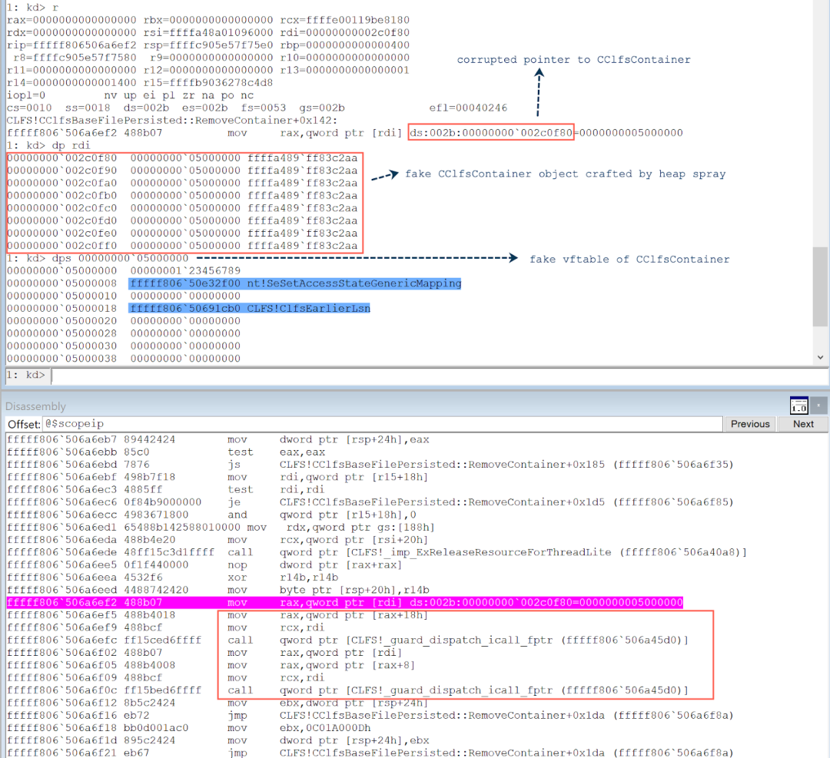This screenshot has width=830, height=758.
Task: Click the memory row at 002c0f80
Action: [x=181, y=158]
